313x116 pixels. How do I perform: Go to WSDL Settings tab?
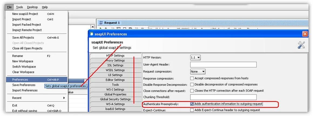[x=115, y=70]
